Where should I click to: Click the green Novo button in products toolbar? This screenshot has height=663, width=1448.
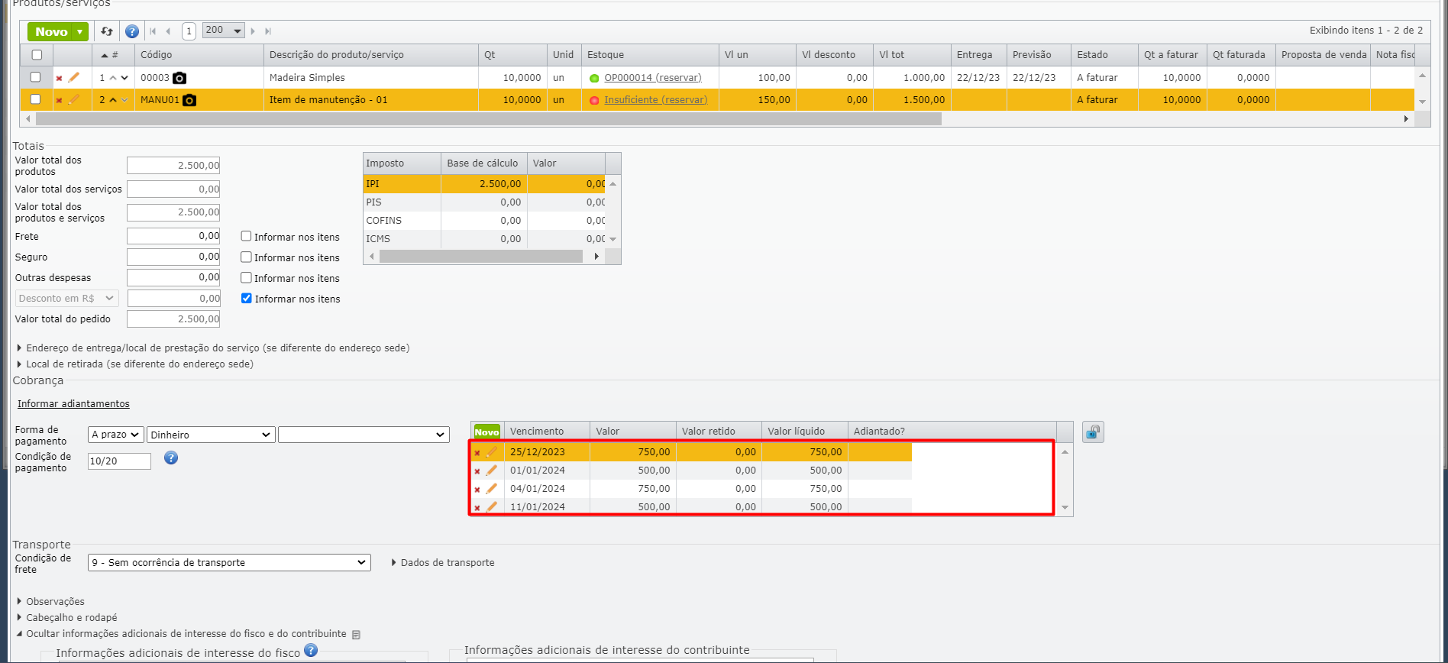(x=51, y=31)
